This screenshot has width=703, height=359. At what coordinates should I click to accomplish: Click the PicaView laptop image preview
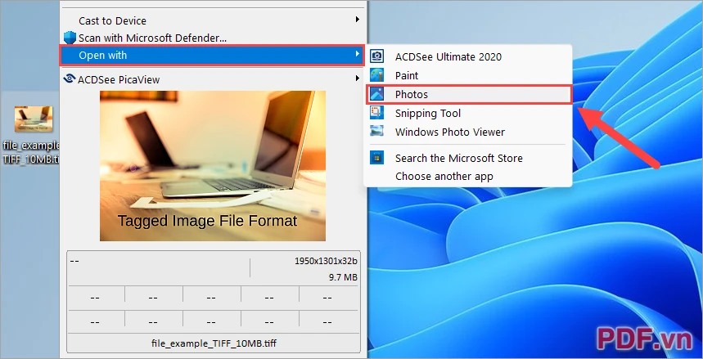[213, 166]
